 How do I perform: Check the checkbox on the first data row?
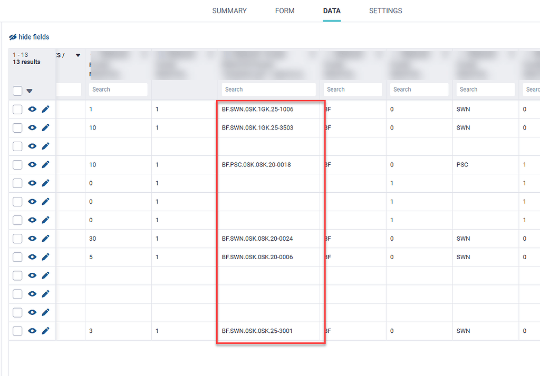point(17,109)
